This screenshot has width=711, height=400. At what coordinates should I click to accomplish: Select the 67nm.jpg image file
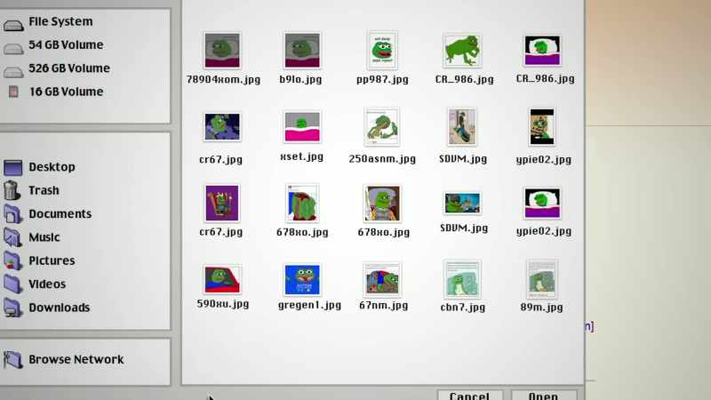point(382,280)
